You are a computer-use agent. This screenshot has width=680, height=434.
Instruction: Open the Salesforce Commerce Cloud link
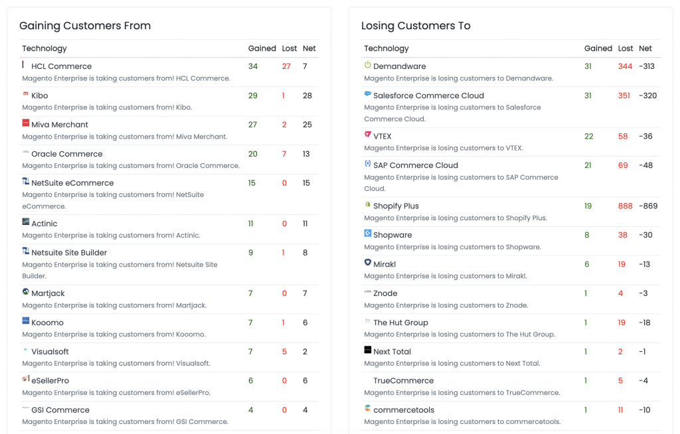coord(428,96)
